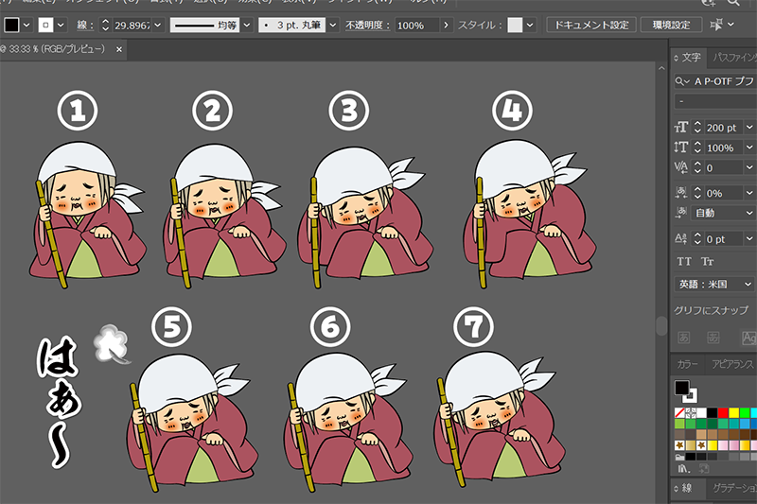Click the 環境設定 button
This screenshot has height=504, width=757.
pos(672,25)
